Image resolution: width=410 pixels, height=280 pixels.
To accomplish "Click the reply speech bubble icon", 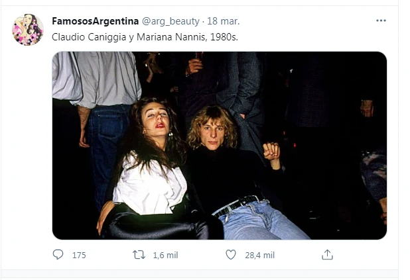I will [58, 255].
